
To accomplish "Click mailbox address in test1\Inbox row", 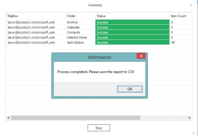I will tap(31, 42).
